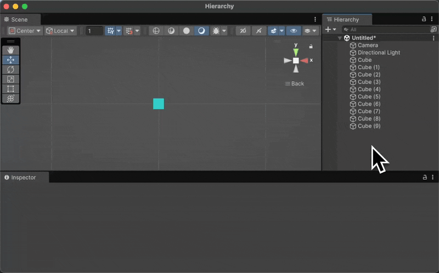The height and width of the screenshot is (273, 439).
Task: Open the scene effects dropdown arrow
Action: pos(282,31)
